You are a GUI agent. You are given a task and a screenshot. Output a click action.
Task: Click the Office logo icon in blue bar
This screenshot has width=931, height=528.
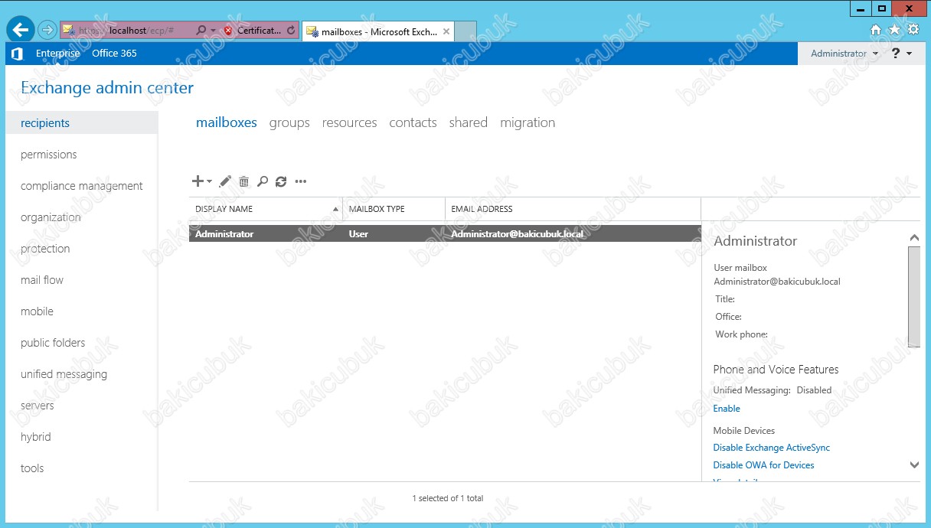click(x=17, y=54)
